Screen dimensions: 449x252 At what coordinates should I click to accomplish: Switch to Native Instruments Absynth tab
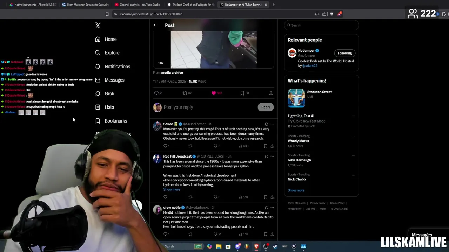(33, 5)
